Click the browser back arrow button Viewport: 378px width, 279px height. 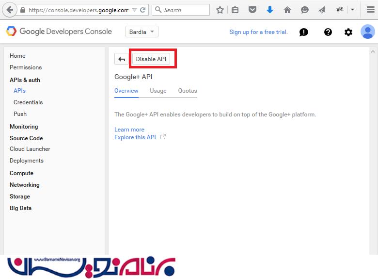coord(10,10)
